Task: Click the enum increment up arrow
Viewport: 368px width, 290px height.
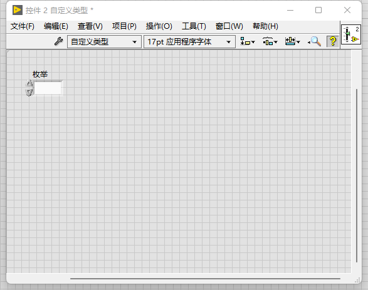Action: (29, 83)
